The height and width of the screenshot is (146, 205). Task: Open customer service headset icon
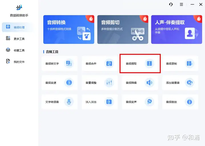pos(171,5)
